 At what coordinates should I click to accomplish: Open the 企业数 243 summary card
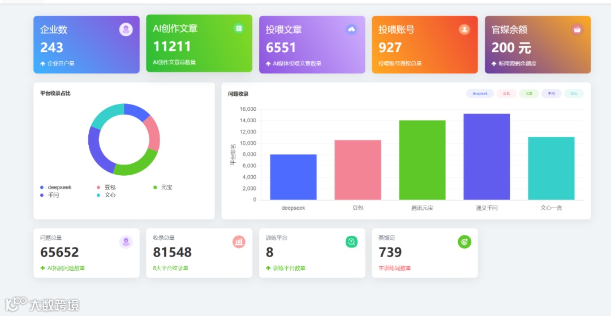[x=87, y=44]
